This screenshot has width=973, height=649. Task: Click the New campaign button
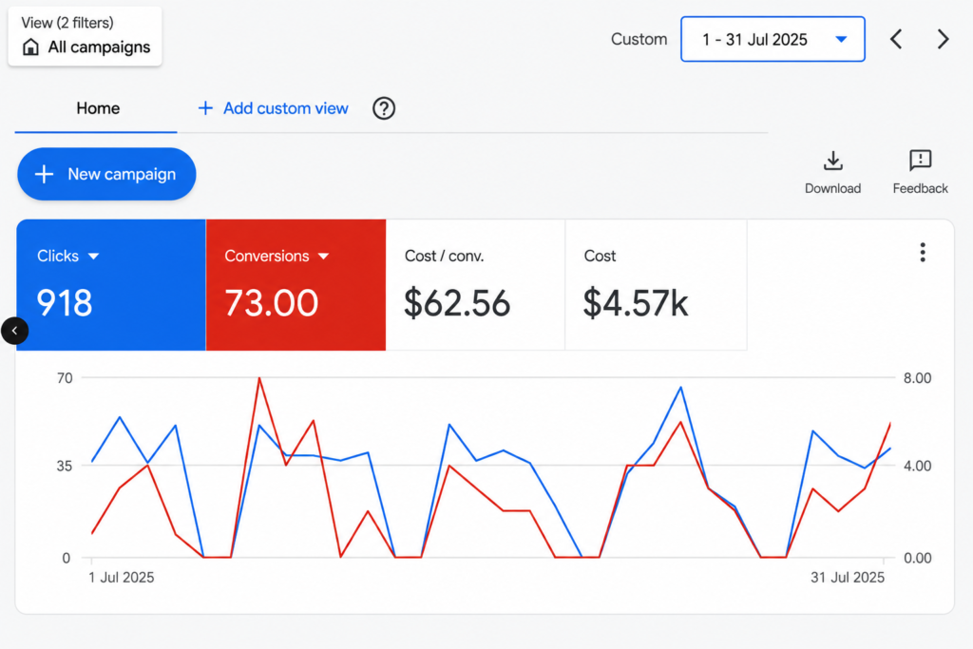tap(106, 174)
